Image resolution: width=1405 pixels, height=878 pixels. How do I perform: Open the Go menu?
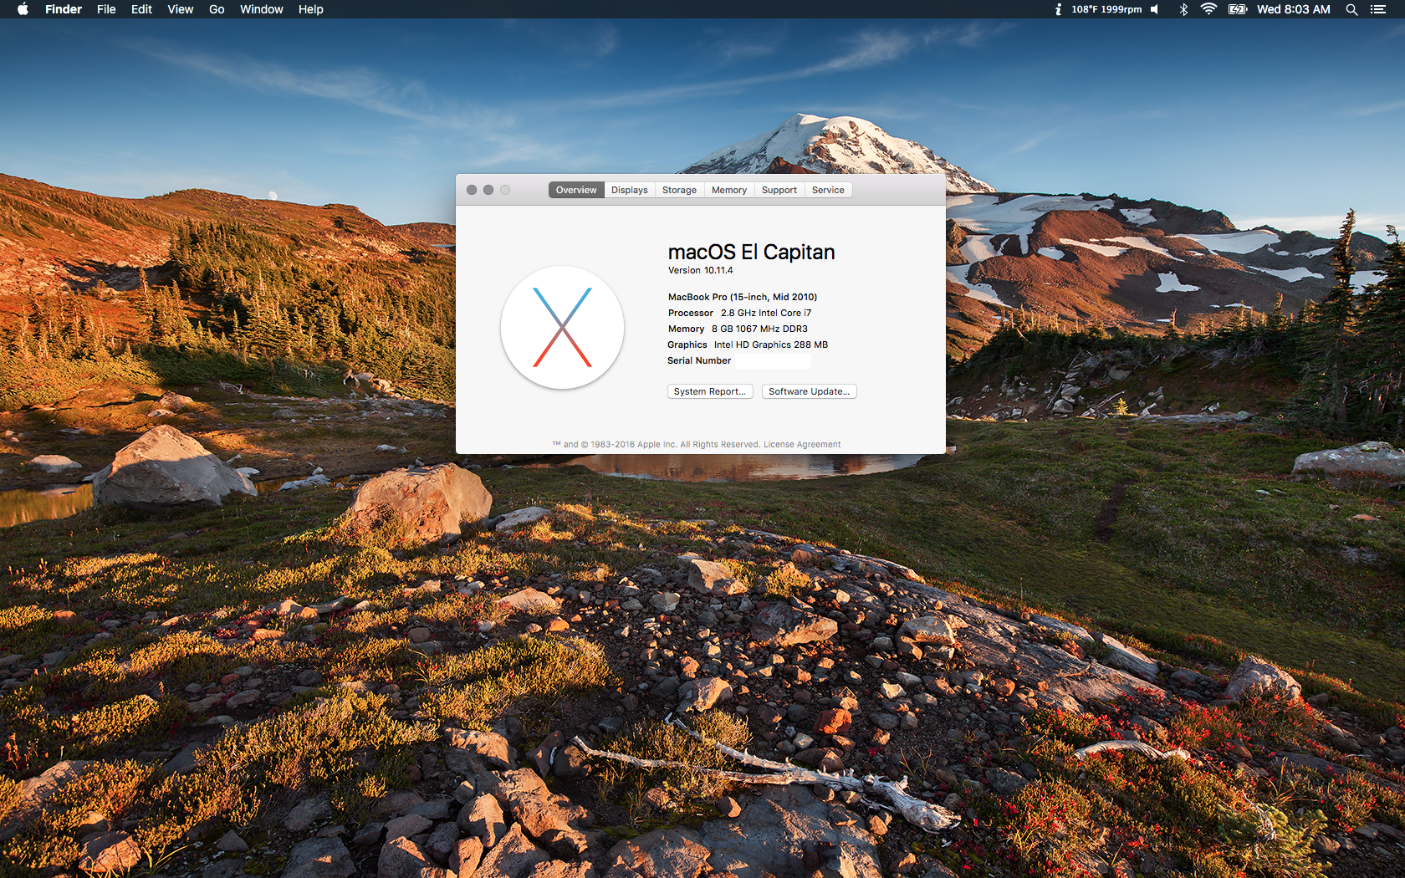(217, 9)
